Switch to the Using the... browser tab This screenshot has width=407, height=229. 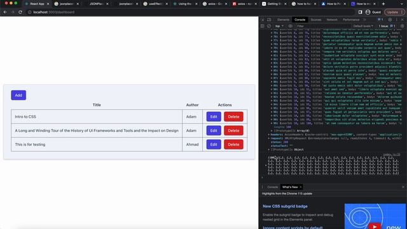pos(185,4)
